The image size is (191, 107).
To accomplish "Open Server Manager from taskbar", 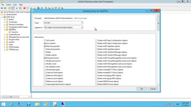I will pyautogui.click(x=20, y=104).
